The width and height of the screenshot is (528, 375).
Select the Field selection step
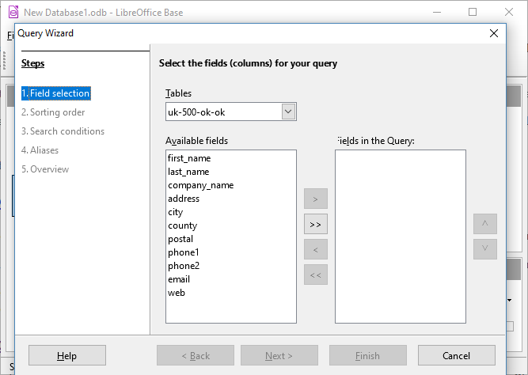tap(55, 93)
